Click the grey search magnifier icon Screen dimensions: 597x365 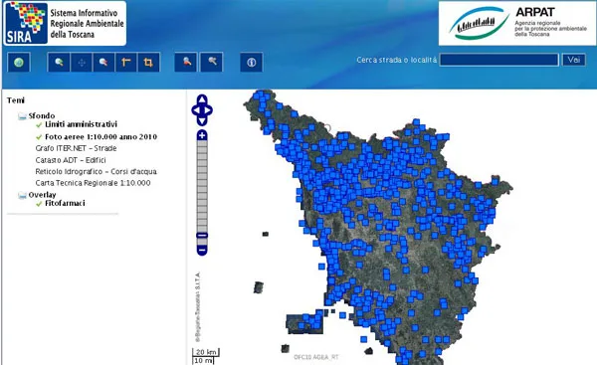point(212,62)
